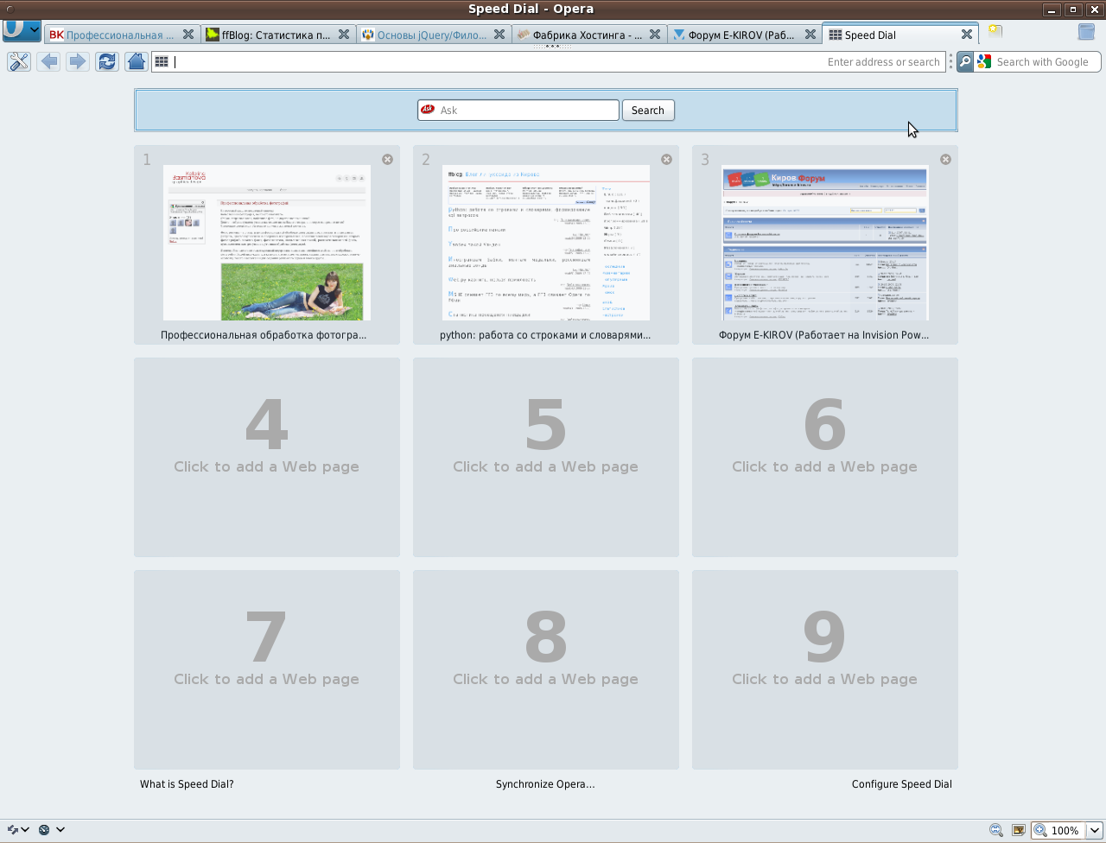
Task: Open the wrench tools icon in toolbar
Action: click(19, 61)
